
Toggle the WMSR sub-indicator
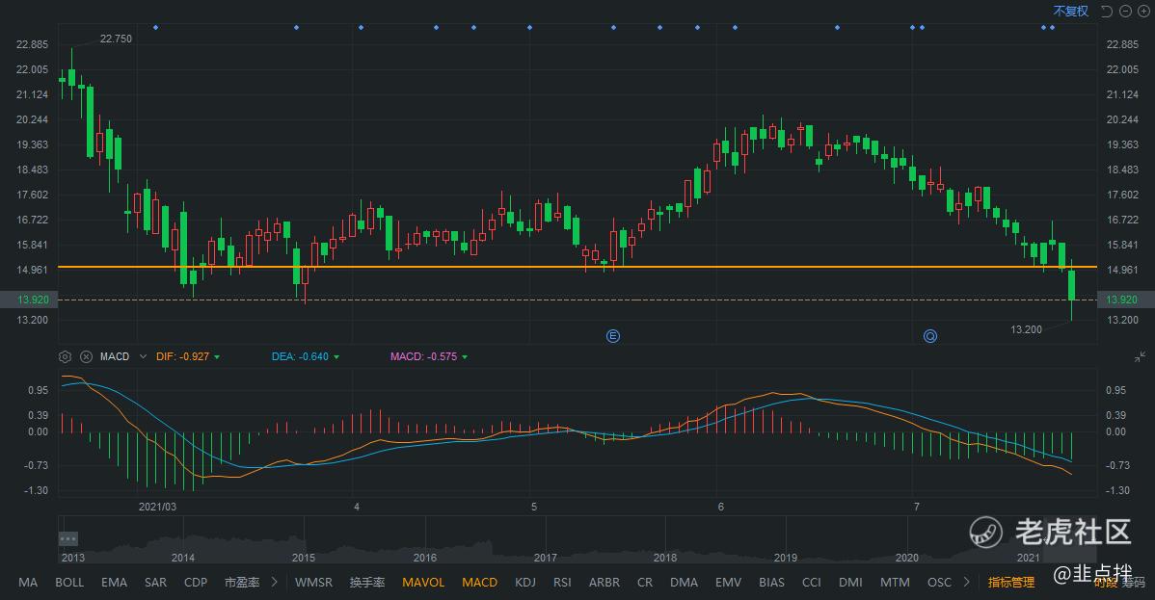(313, 583)
